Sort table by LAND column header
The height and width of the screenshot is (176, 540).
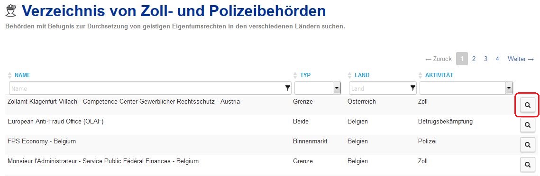(362, 75)
